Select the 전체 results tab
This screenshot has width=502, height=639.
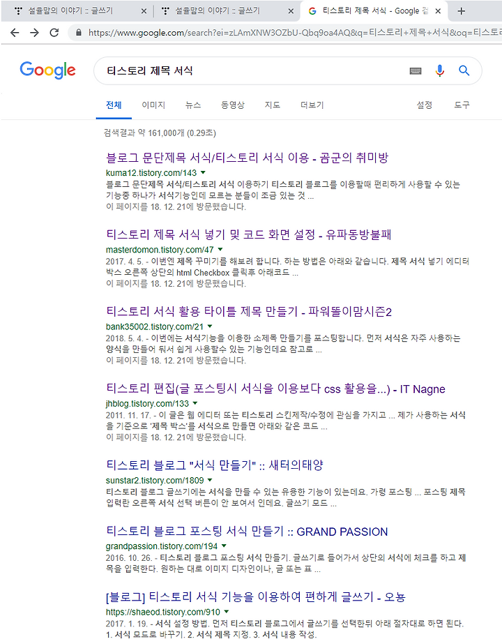114,105
